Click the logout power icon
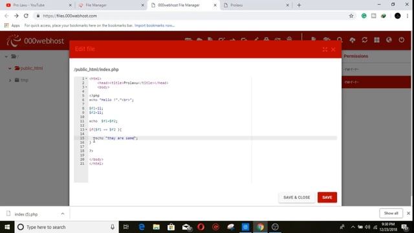Viewport: 414px width, 233px height. coord(401,40)
